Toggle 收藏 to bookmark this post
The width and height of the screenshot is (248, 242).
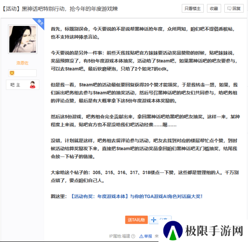coord(214,8)
